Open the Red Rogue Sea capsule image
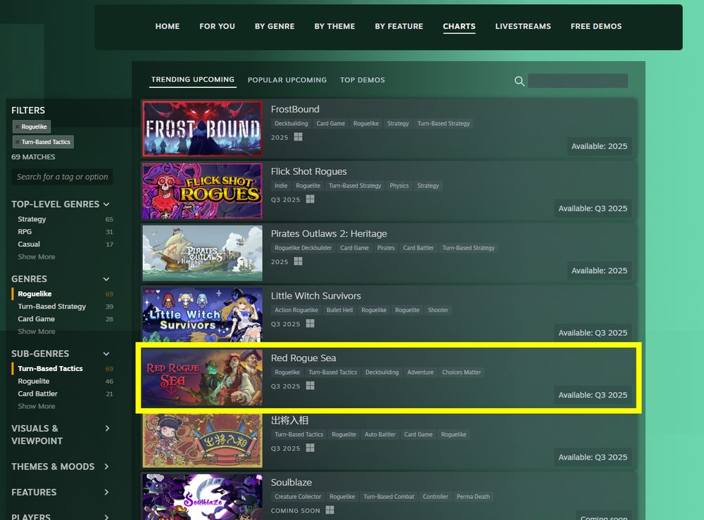Screen dimensions: 704x520 [203, 378]
